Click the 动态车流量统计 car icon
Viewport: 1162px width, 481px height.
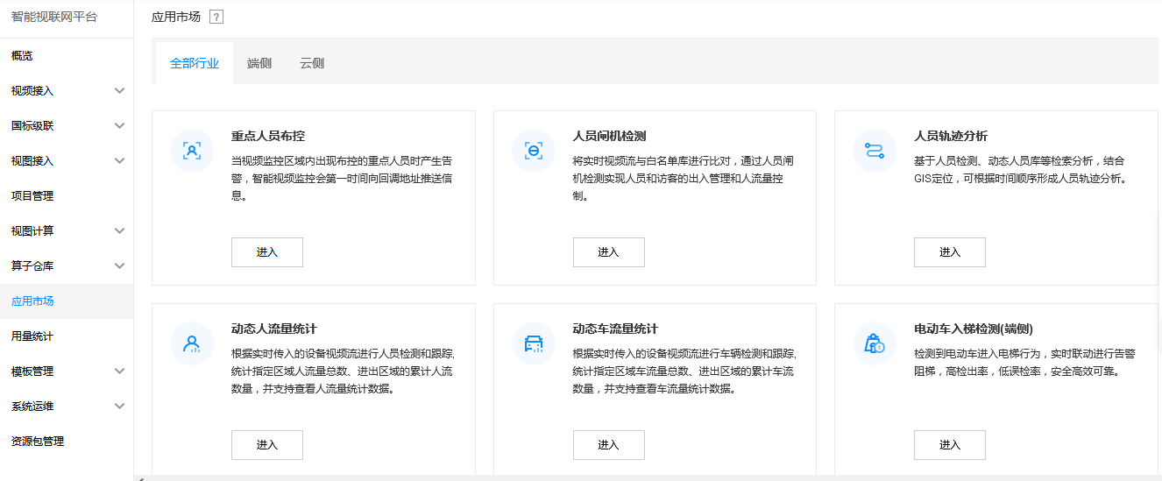point(533,343)
